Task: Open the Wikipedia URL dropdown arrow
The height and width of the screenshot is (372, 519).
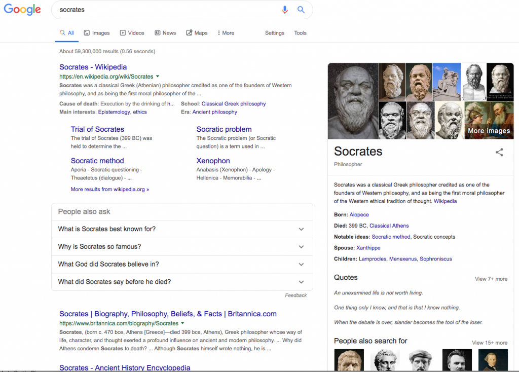Action: click(158, 77)
